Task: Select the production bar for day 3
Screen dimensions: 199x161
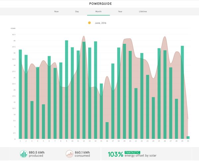Action: [x=32, y=120]
